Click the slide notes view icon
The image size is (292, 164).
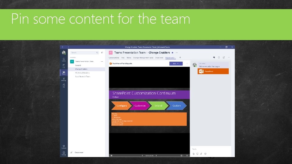coord(182,155)
